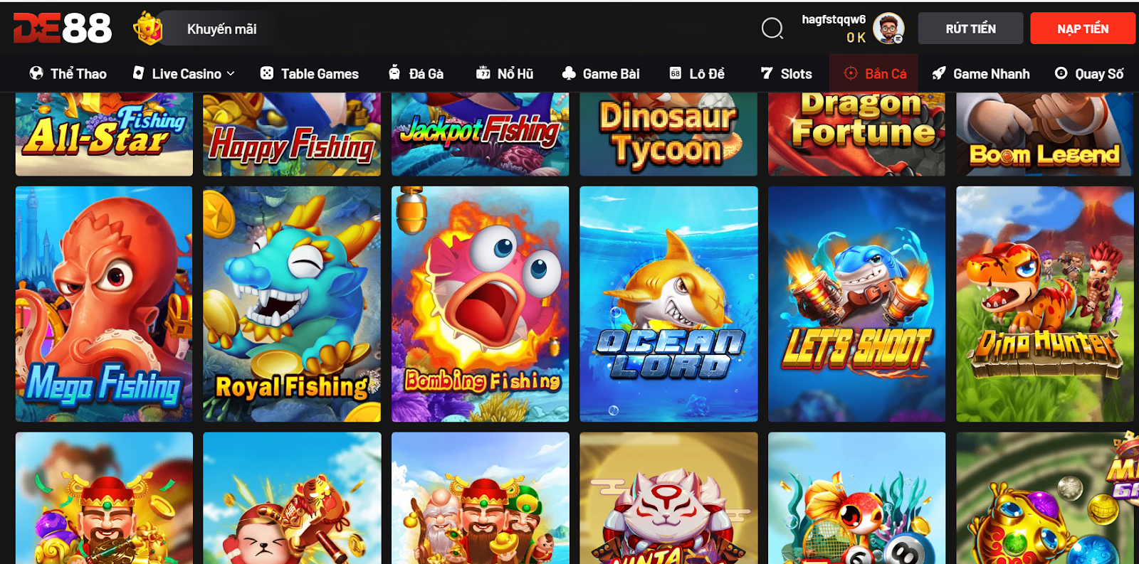Image resolution: width=1139 pixels, height=564 pixels.
Task: Go to the Quay Số section
Action: pyautogui.click(x=1089, y=73)
